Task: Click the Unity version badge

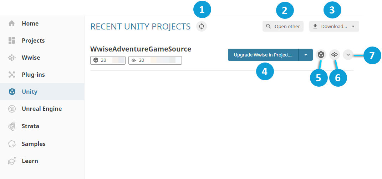Action: (108, 60)
